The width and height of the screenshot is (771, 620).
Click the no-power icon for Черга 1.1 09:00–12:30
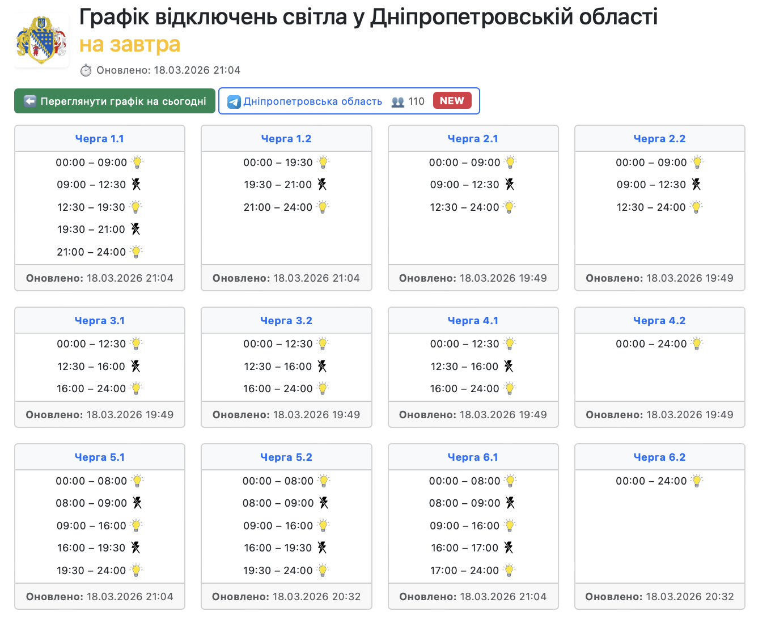(136, 184)
